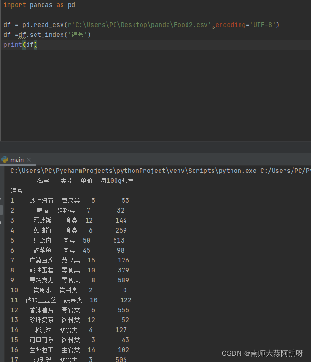Click '肉类' category in row 5

pos(69,240)
